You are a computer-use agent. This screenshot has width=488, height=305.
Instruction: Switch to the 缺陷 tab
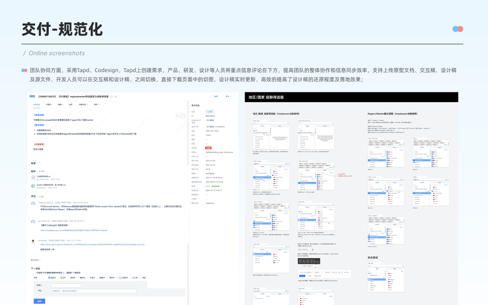(x=60, y=105)
